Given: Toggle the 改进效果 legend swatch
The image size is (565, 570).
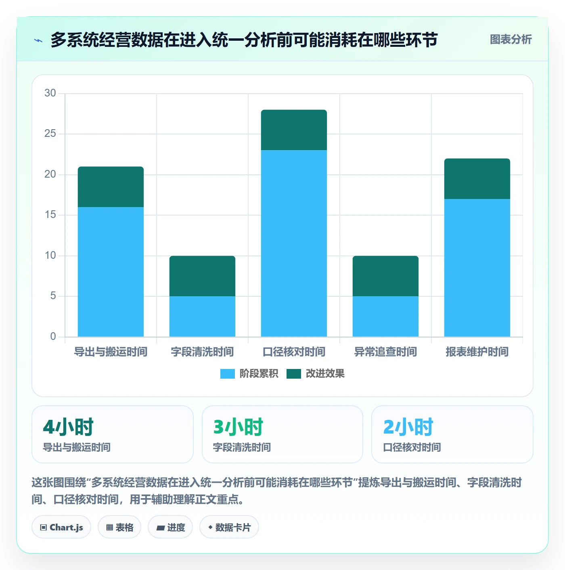Looking at the screenshot, I should (294, 374).
